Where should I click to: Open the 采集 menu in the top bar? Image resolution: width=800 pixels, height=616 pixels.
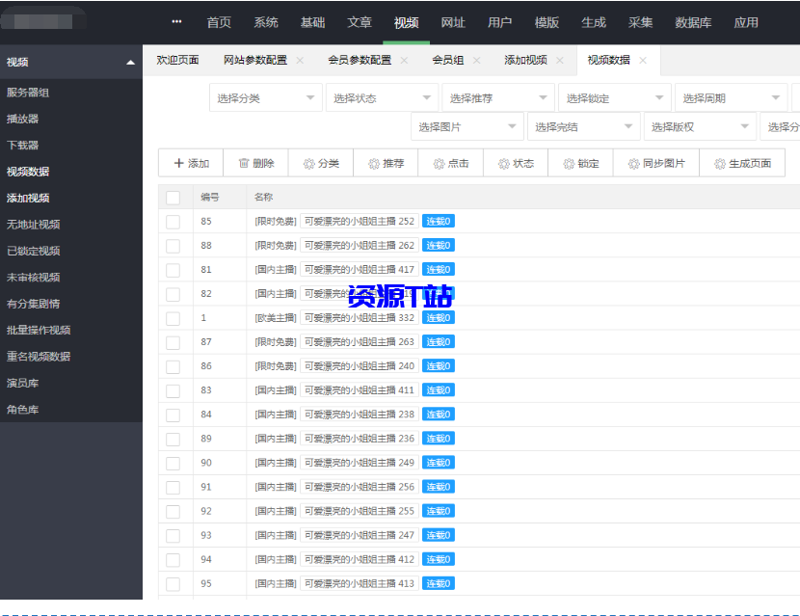tap(640, 23)
